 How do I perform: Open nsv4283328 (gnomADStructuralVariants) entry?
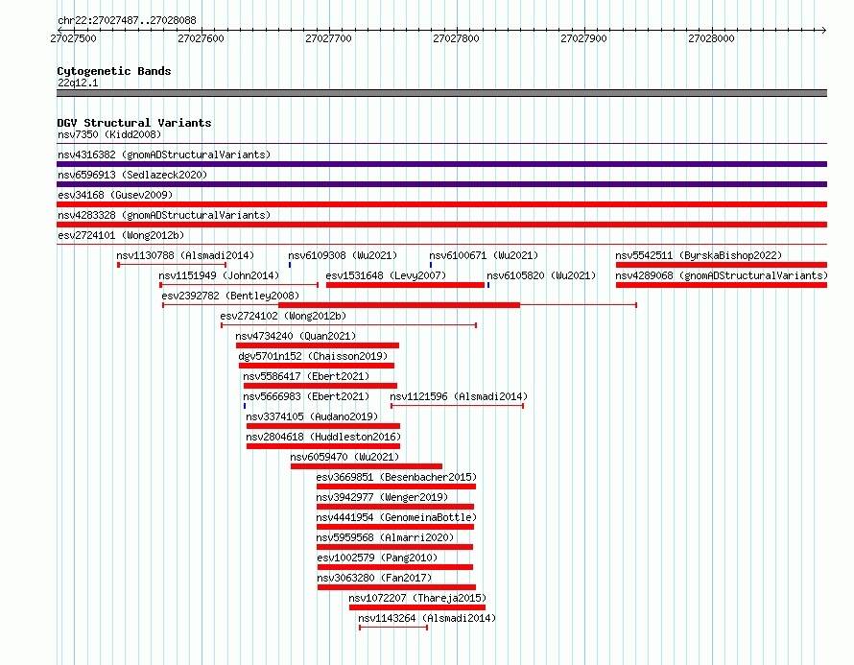click(x=164, y=215)
